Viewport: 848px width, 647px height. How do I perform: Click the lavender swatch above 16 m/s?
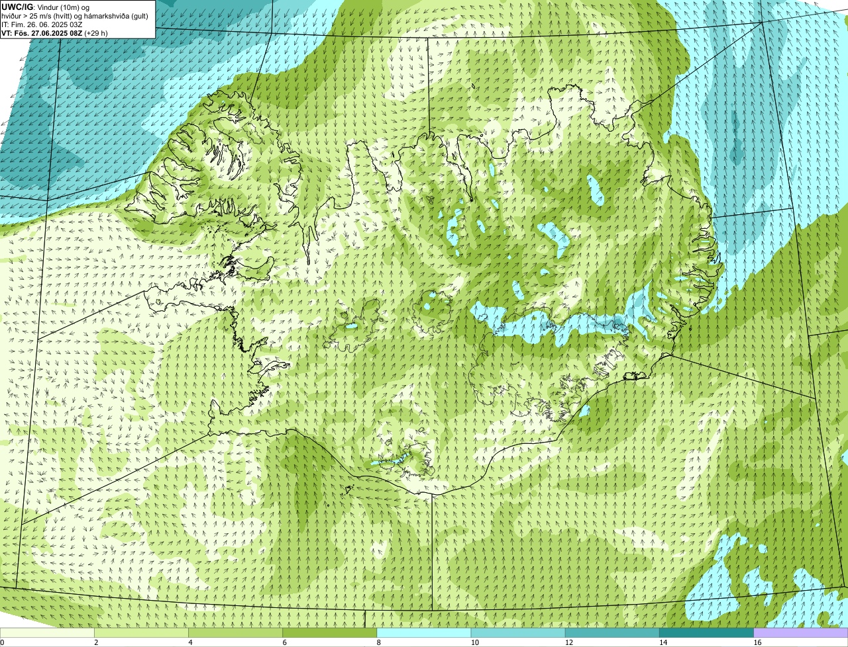(801, 633)
